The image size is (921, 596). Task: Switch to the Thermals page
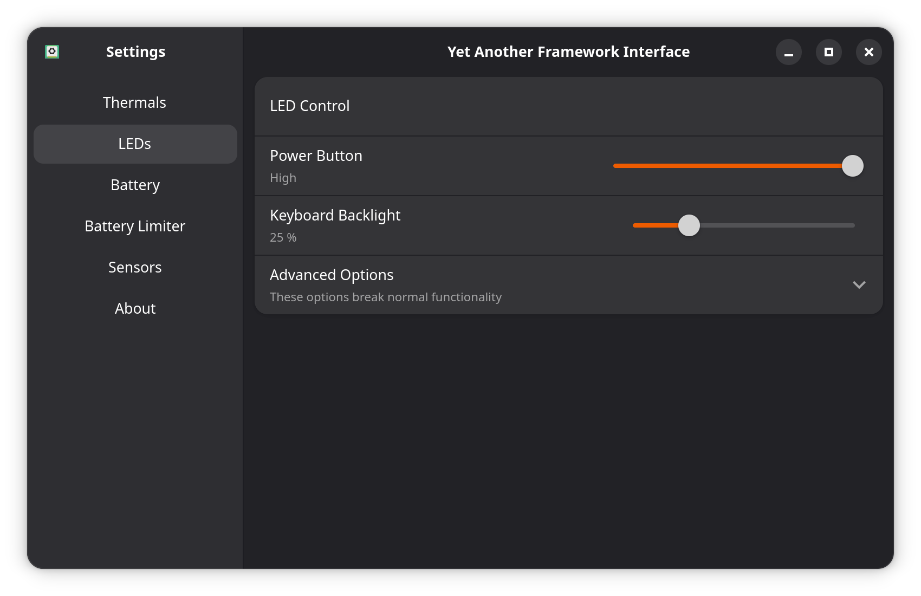(134, 102)
